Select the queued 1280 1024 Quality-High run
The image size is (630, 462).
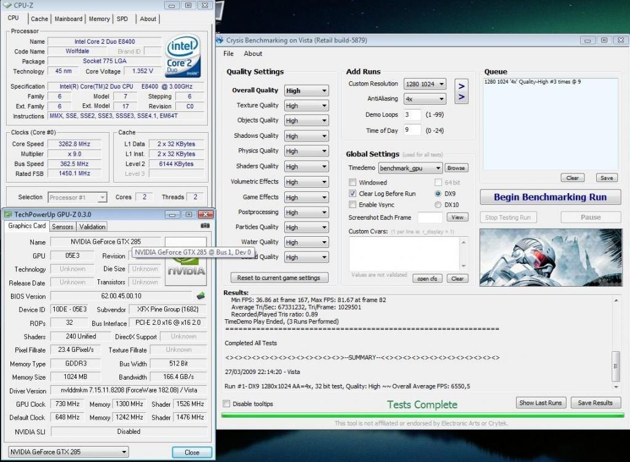click(532, 82)
